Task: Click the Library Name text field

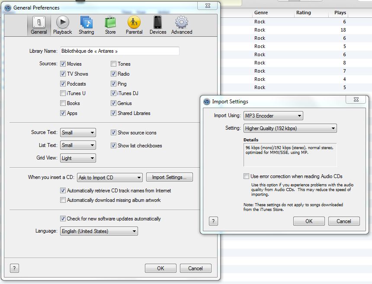Action: (119, 51)
